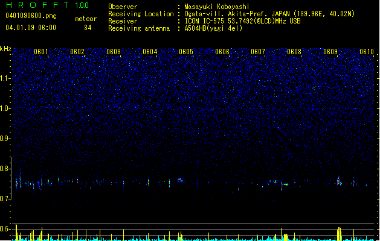Viewport: 380px width, 241px height.
Task: Click the 0603 time marker
Action: tap(114, 52)
